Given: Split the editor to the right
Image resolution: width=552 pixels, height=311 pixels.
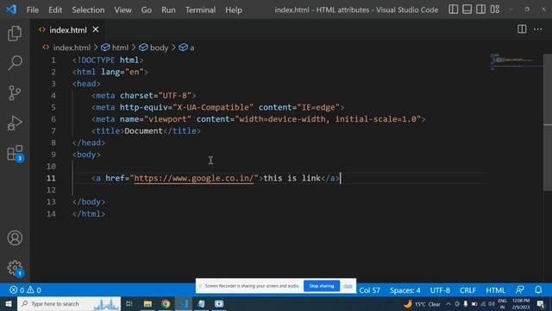Looking at the screenshot, I should pyautogui.click(x=522, y=29).
